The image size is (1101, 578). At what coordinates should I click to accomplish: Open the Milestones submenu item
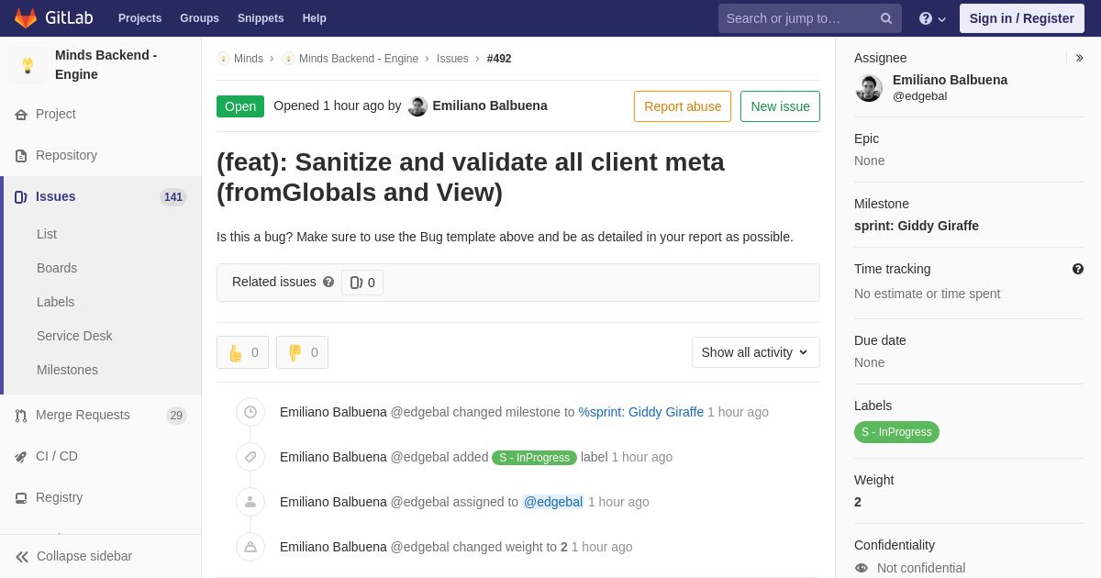pyautogui.click(x=67, y=370)
